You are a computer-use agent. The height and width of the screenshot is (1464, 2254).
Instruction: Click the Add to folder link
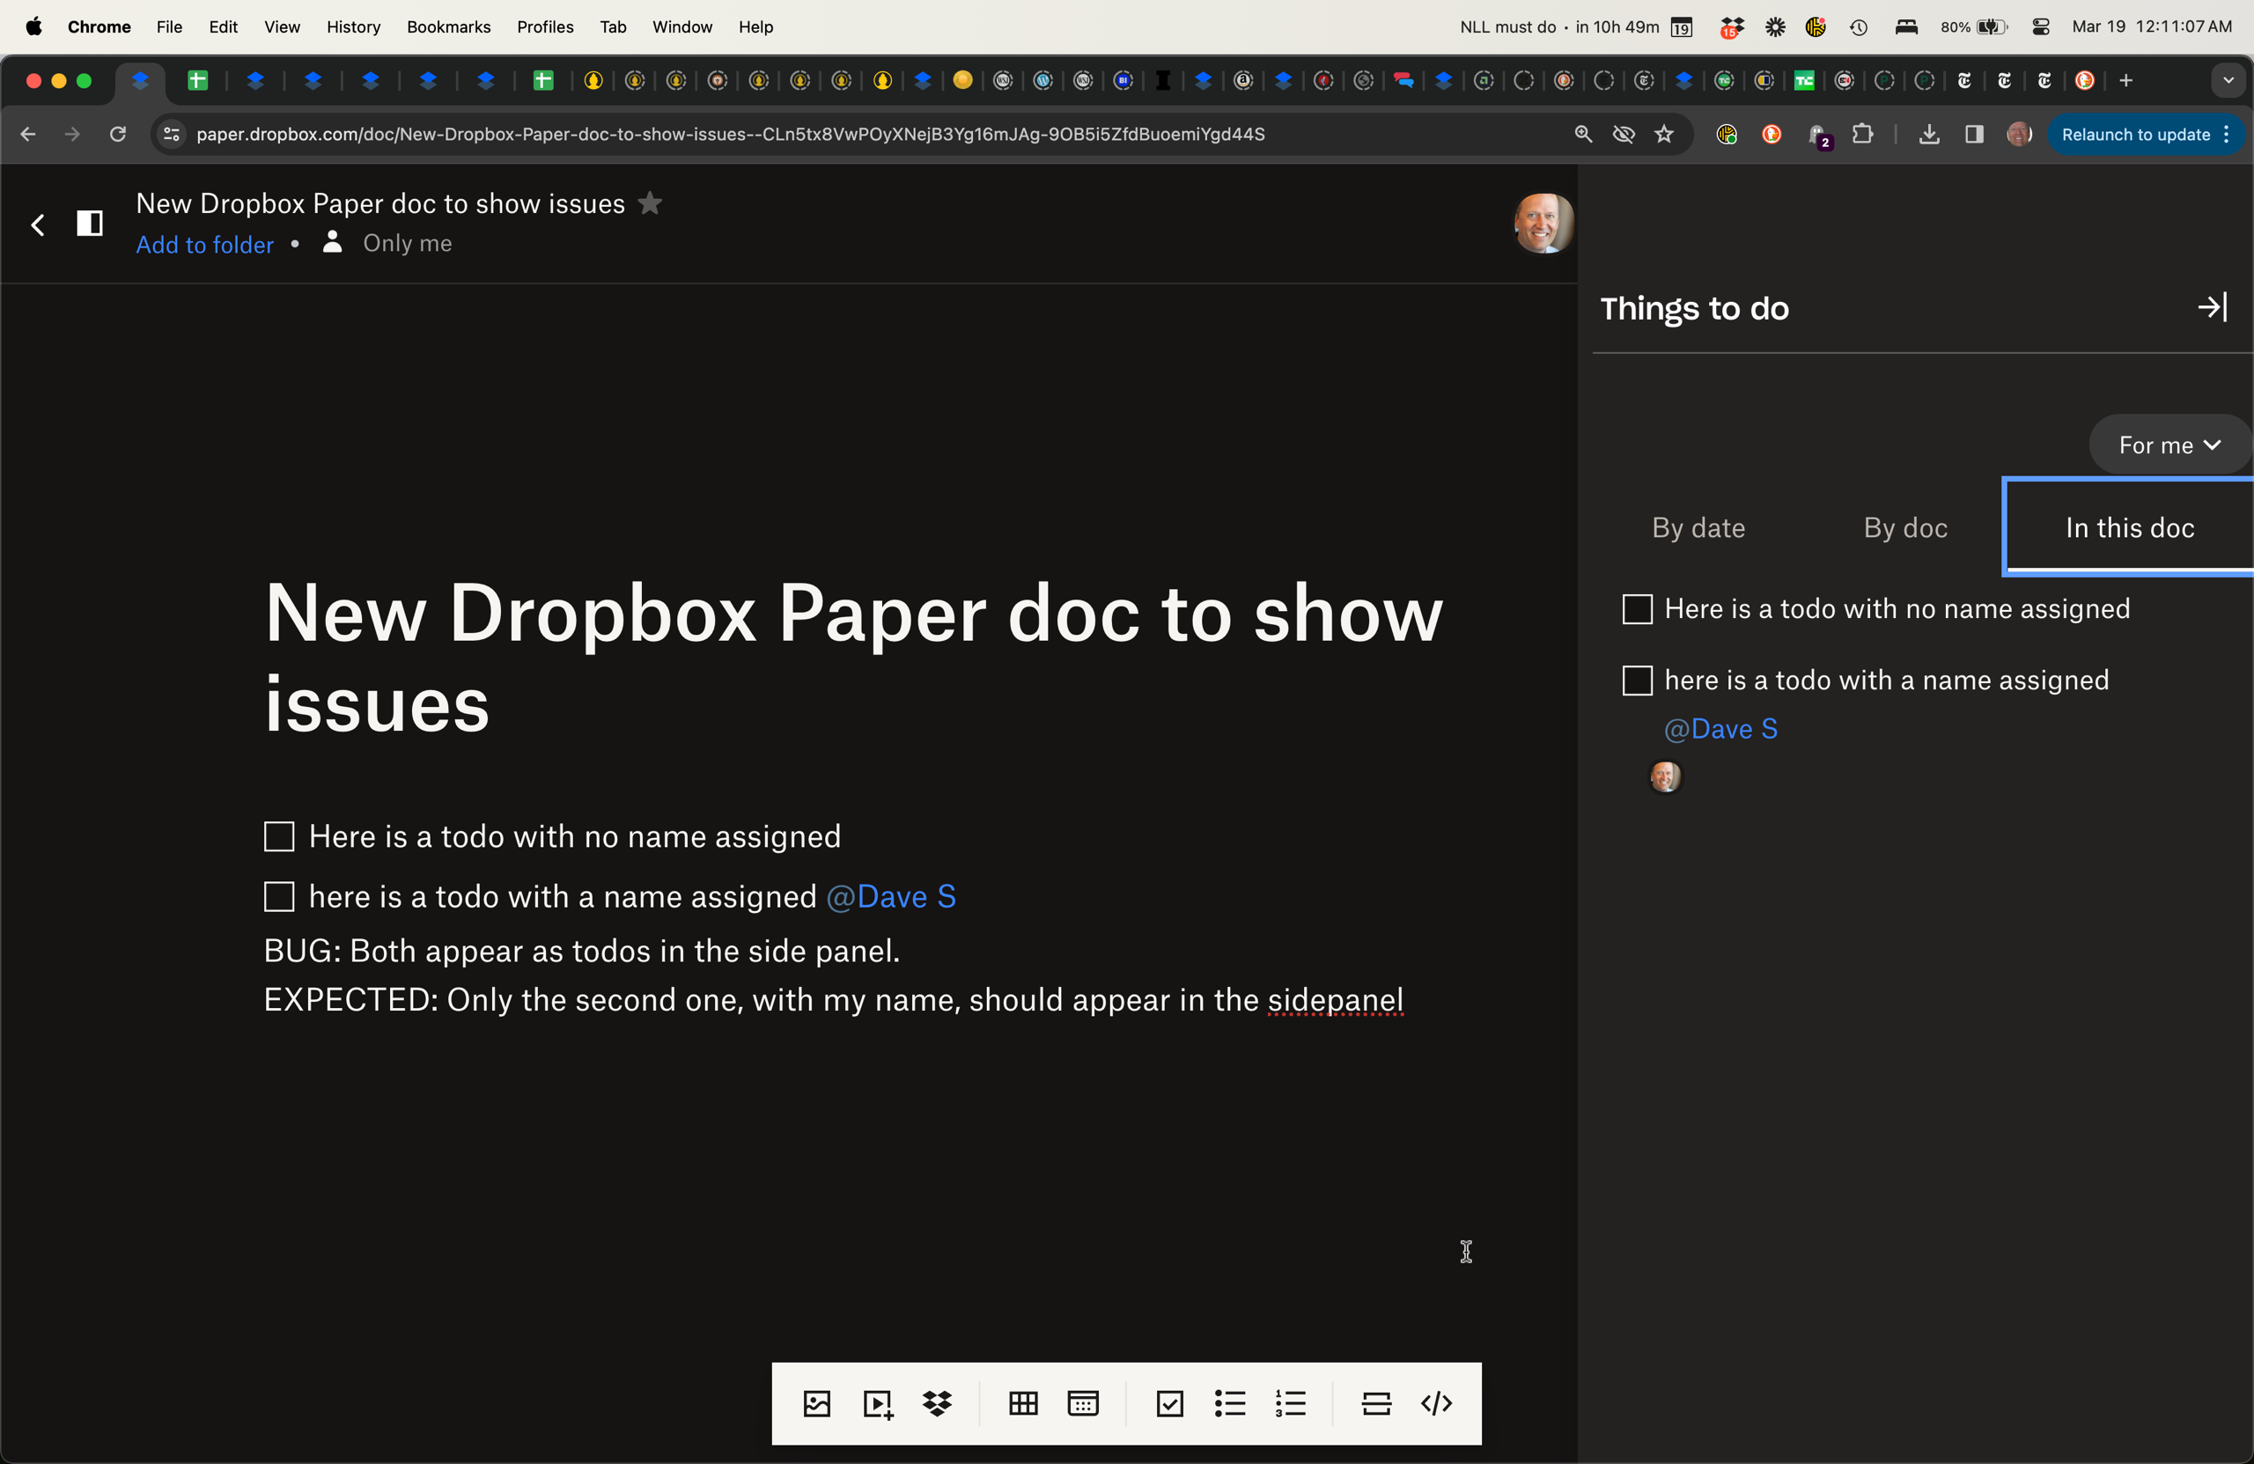(x=203, y=245)
